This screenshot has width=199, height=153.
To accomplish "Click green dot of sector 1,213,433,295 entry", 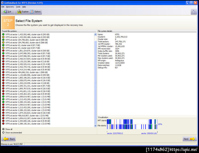I will (3, 99).
